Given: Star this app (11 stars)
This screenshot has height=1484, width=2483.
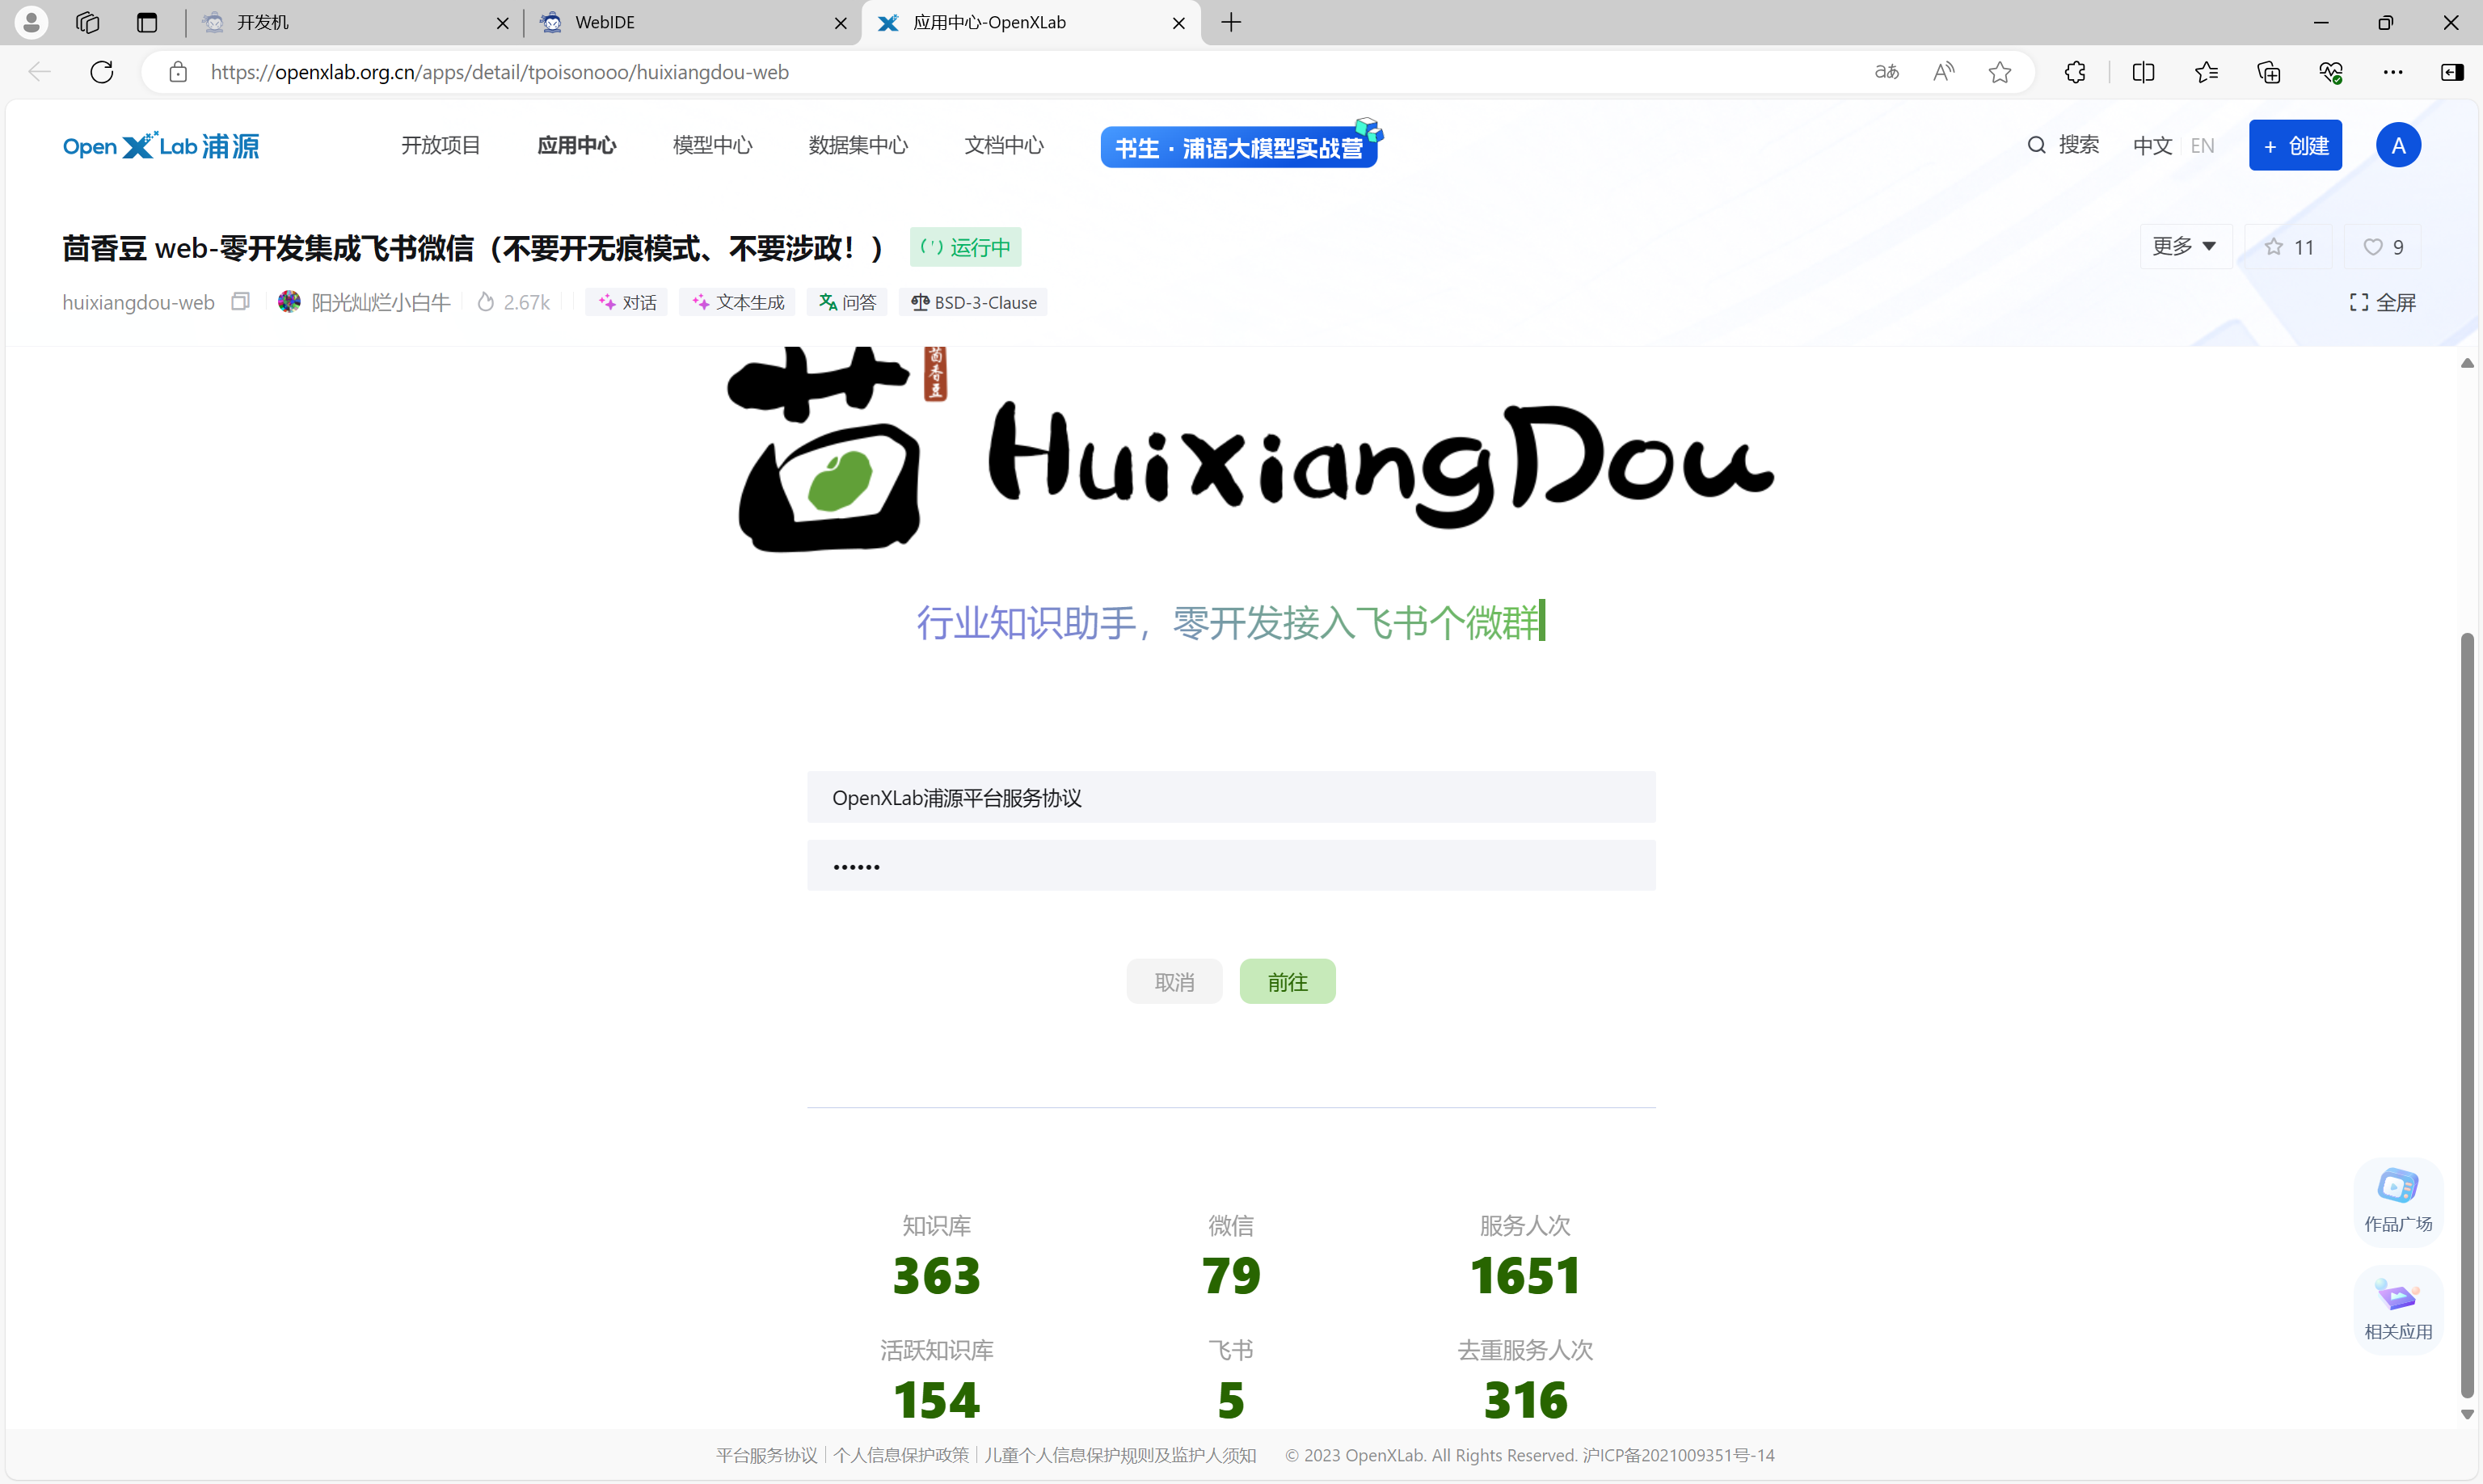Looking at the screenshot, I should tap(2288, 247).
